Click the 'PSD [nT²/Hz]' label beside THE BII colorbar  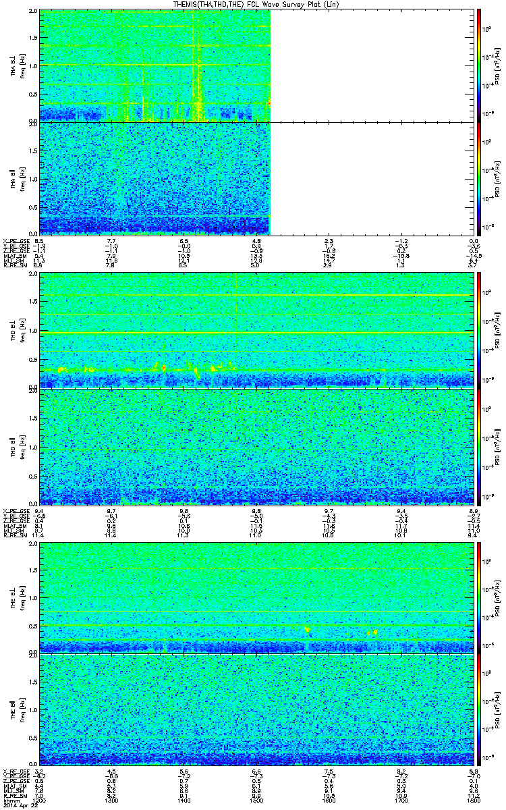coord(496,709)
